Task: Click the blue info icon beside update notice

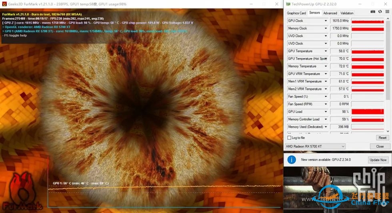Action: point(292,159)
